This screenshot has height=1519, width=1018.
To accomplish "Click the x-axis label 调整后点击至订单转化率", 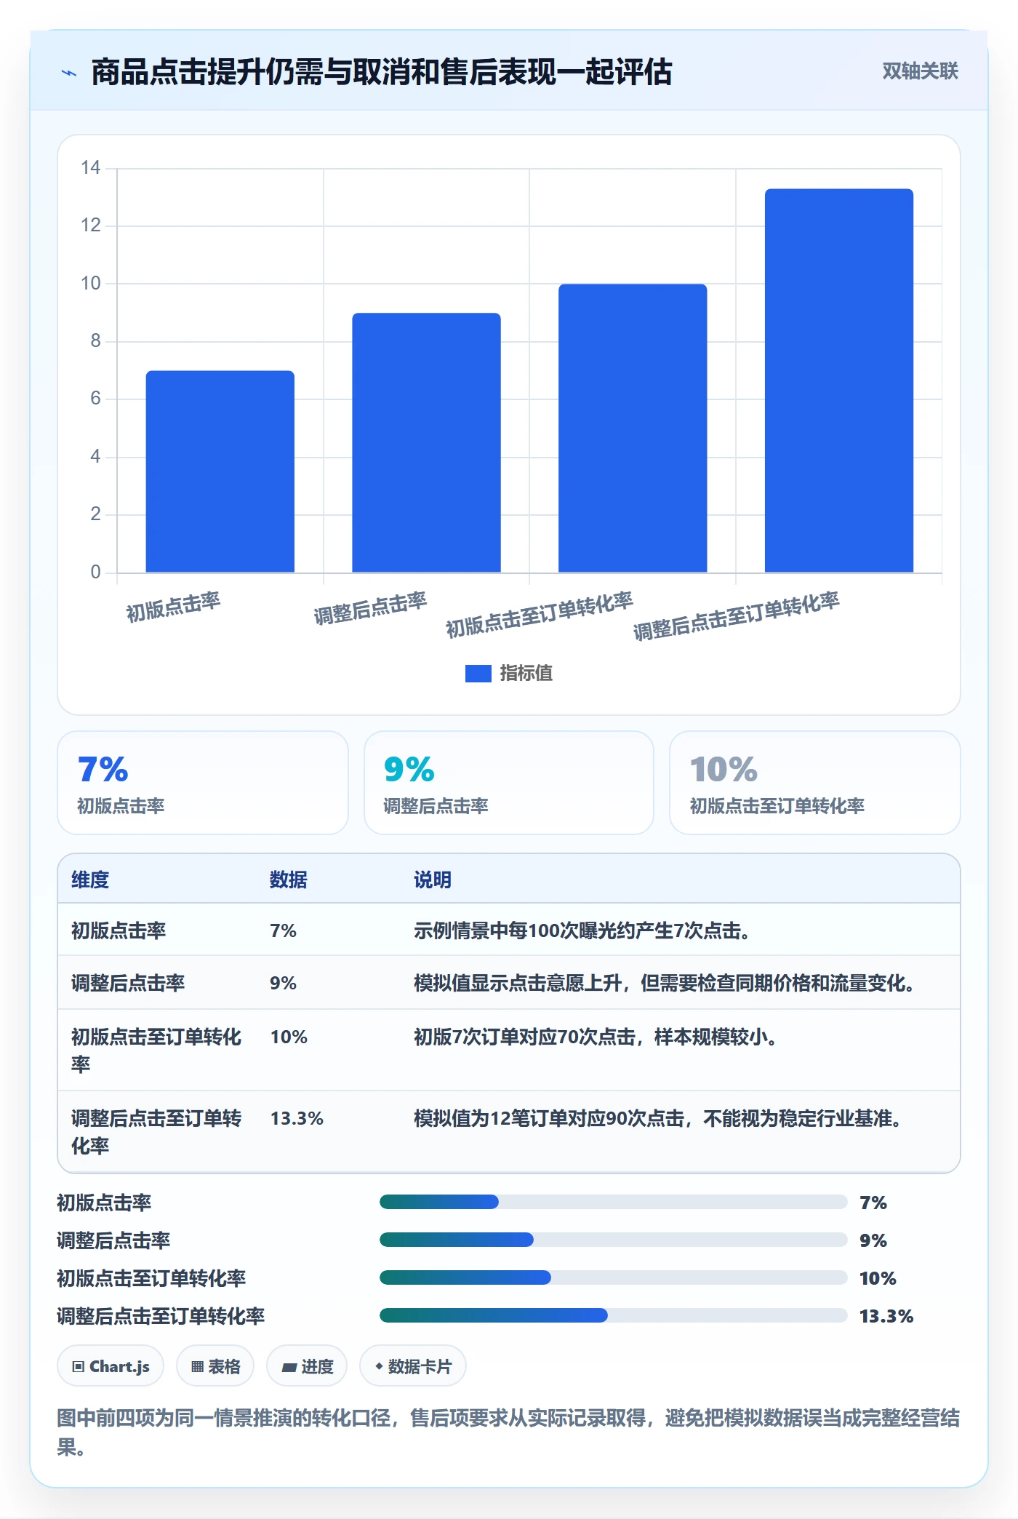I will [x=736, y=615].
